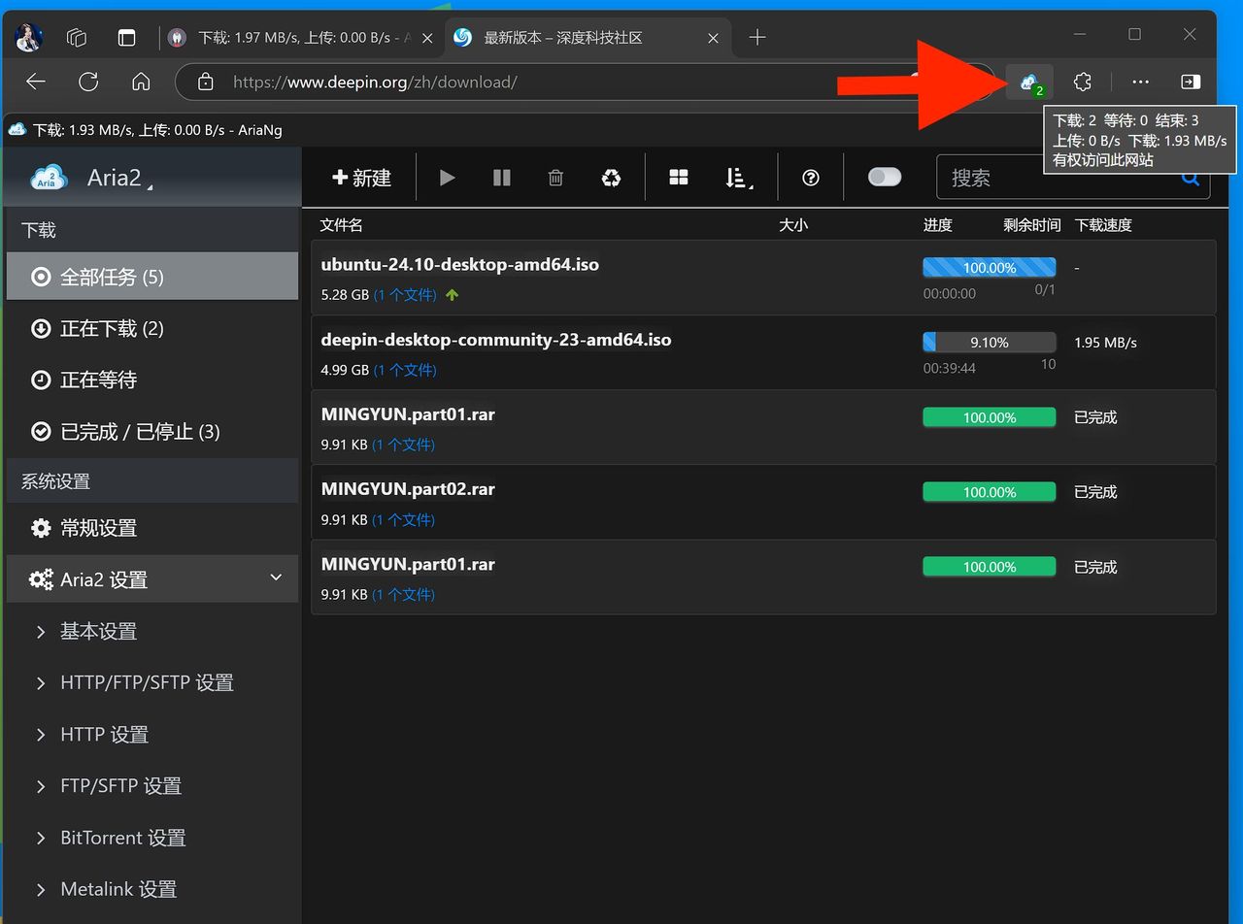Select the ubuntu-24.10-desktop-amd64.iso task
Image resolution: width=1243 pixels, height=924 pixels.
(763, 278)
